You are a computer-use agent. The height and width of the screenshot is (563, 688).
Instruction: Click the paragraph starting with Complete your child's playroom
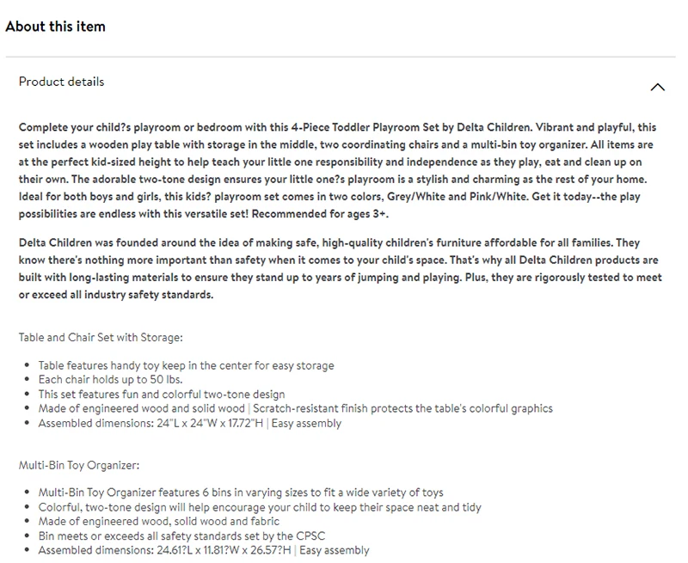coord(337,170)
